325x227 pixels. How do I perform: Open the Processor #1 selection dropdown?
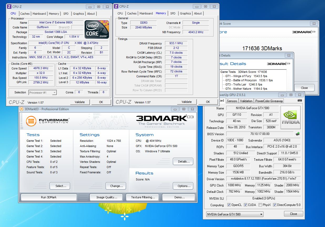(54, 93)
